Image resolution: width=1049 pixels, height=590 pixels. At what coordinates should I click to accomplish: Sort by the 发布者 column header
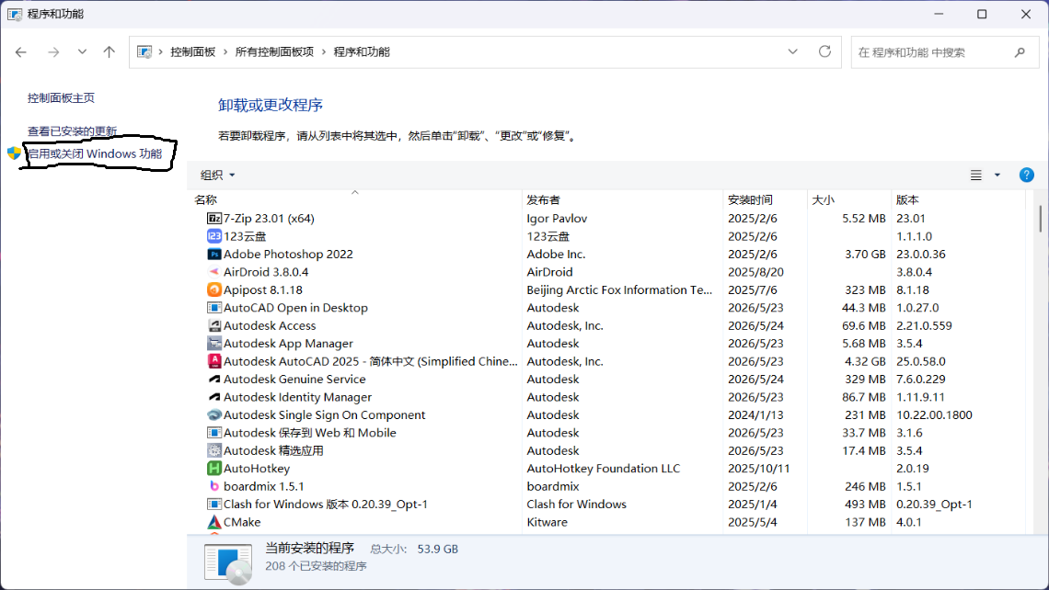622,199
